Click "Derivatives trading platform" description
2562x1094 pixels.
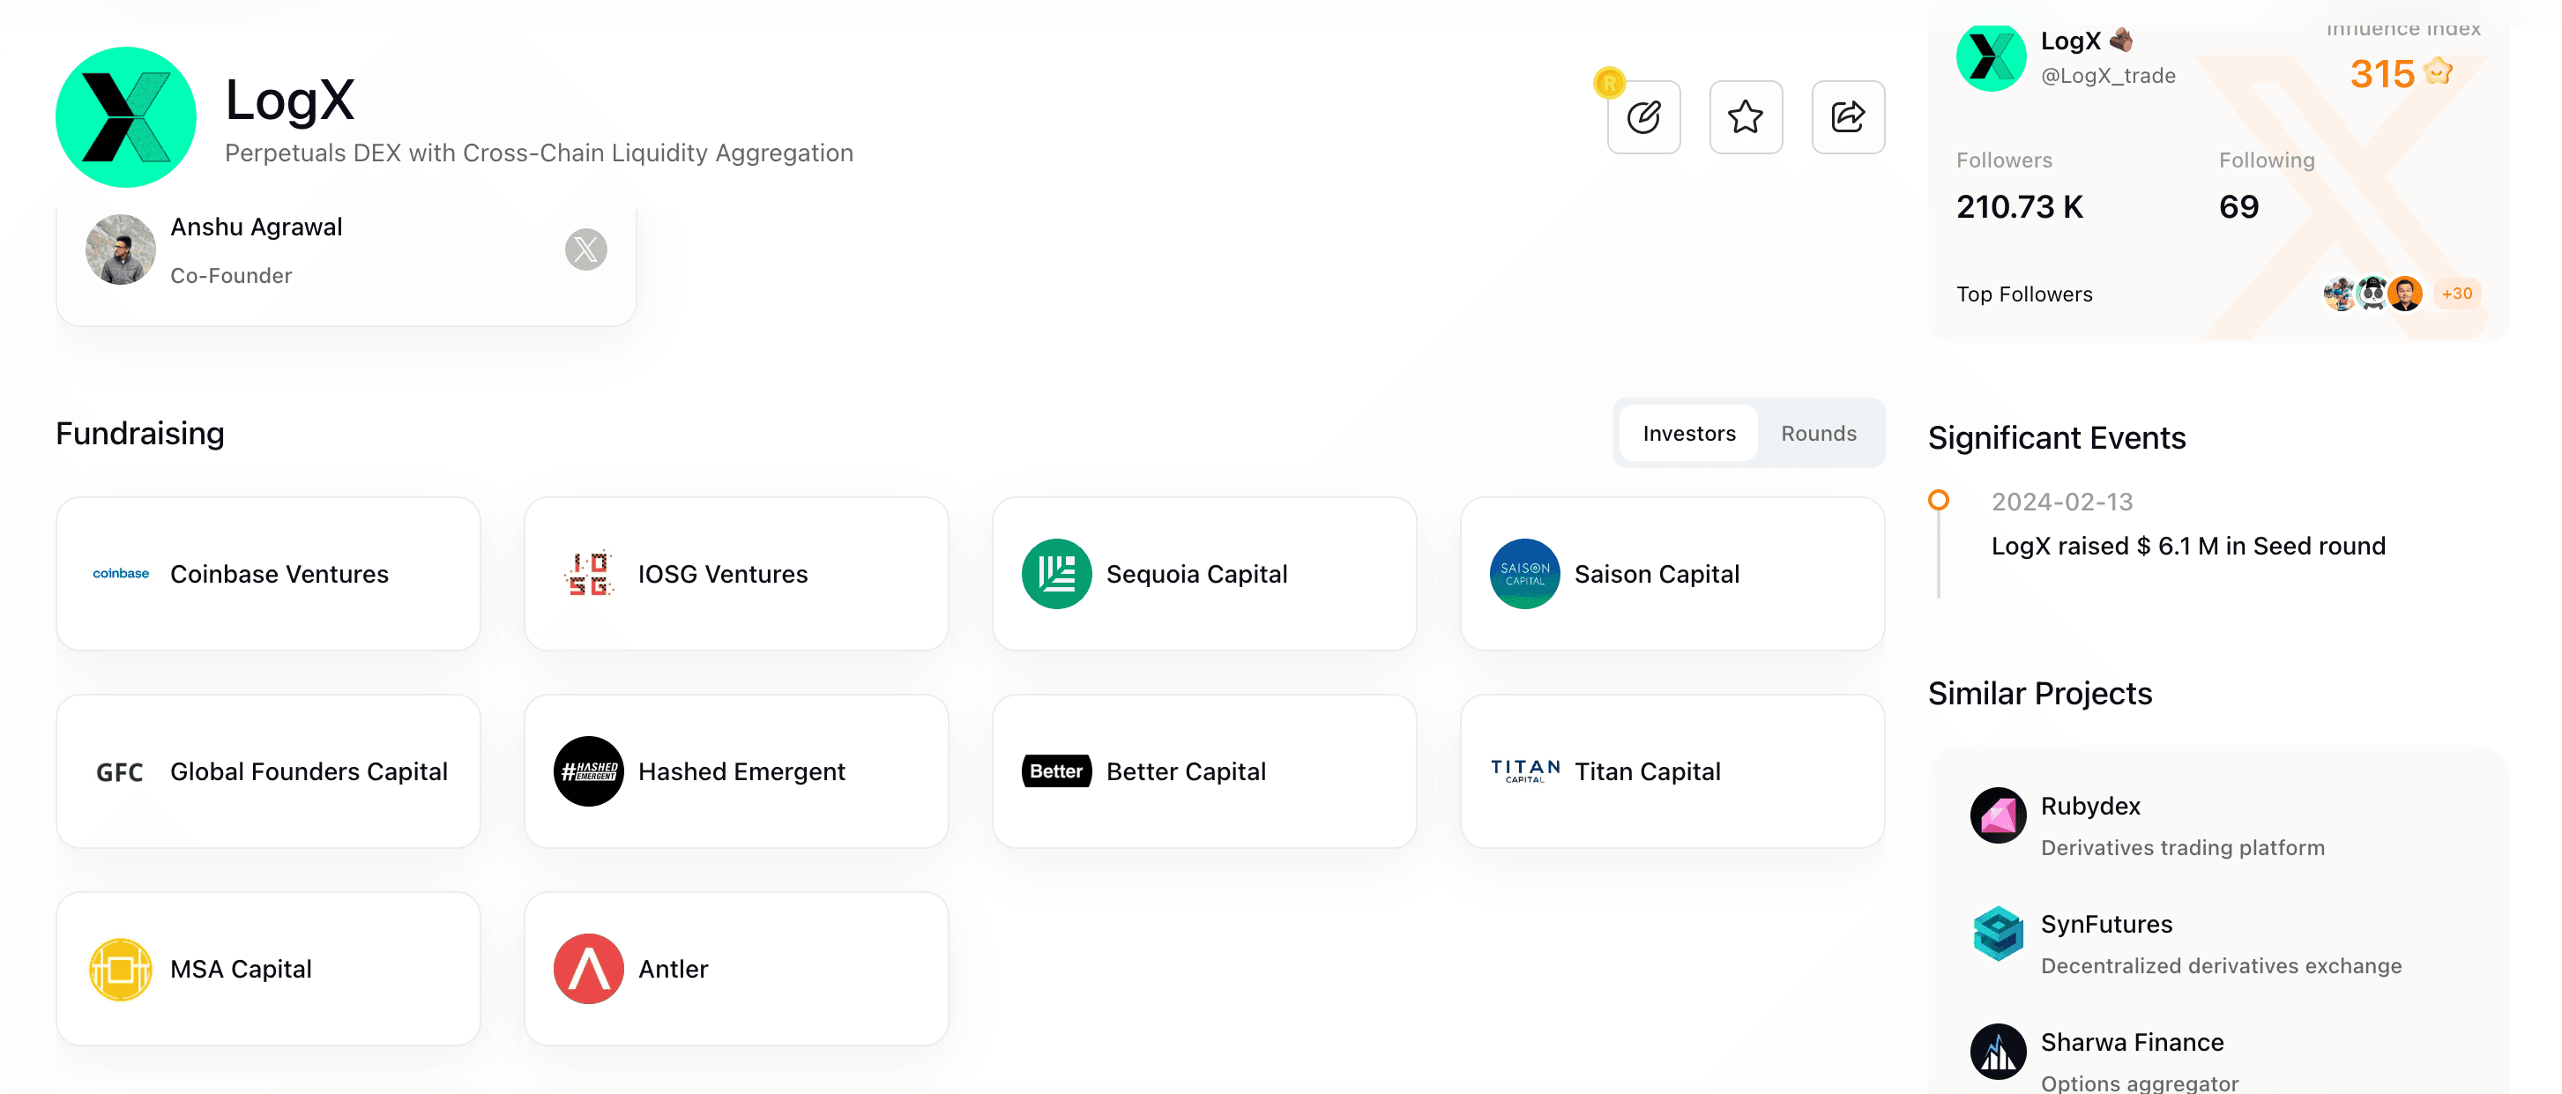[x=2182, y=848]
